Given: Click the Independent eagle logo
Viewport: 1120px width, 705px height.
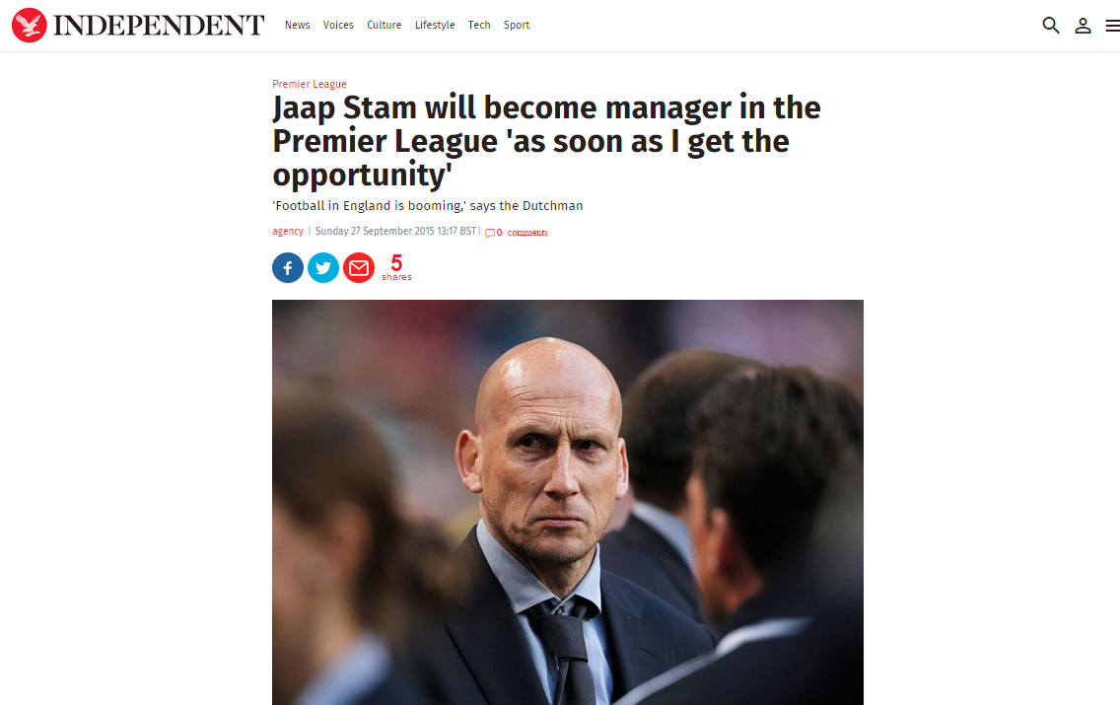Looking at the screenshot, I should point(30,25).
